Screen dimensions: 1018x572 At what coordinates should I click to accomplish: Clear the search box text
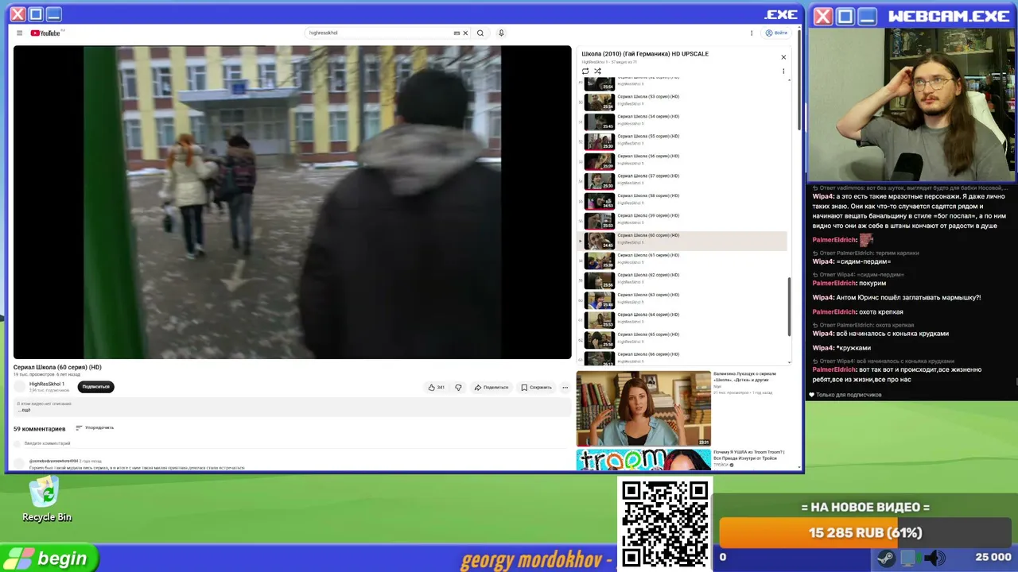tap(465, 33)
